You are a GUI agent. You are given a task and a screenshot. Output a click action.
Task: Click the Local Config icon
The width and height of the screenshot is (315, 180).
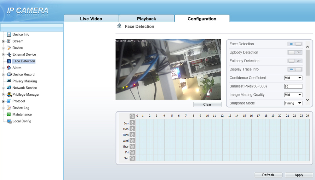click(9, 121)
